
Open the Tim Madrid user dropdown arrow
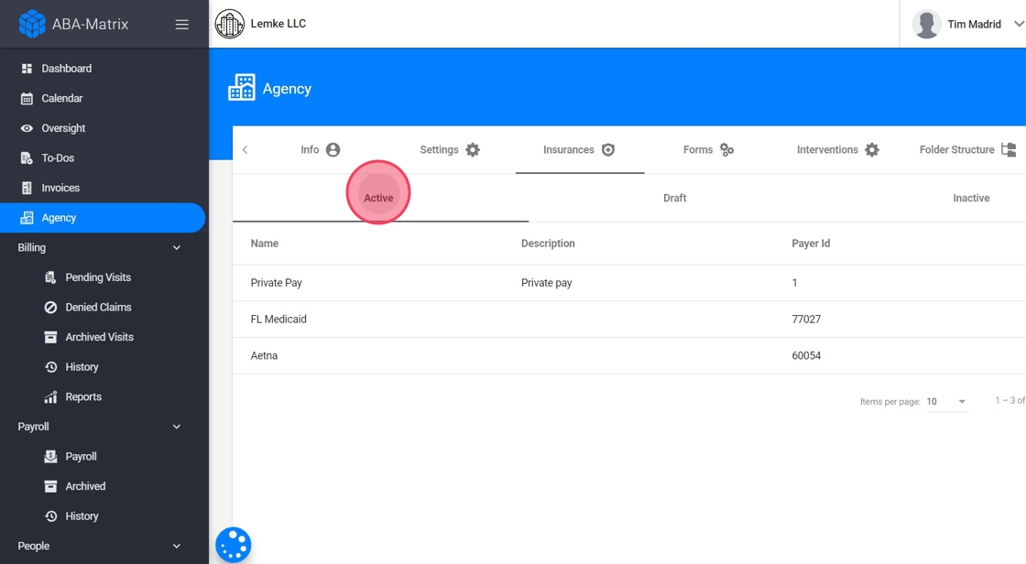(1018, 24)
